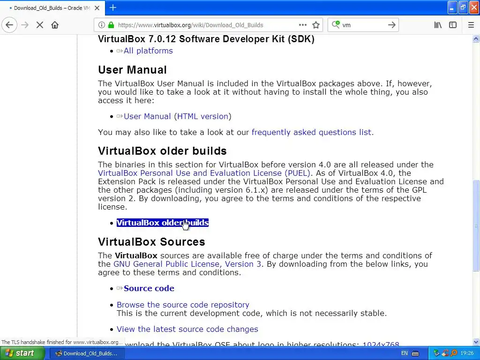480x360 pixels.
Task: Open GNU General Public License link
Action: click(x=187, y=264)
